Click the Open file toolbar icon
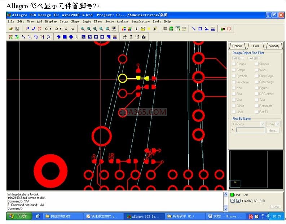The image size is (286, 224). [10, 29]
